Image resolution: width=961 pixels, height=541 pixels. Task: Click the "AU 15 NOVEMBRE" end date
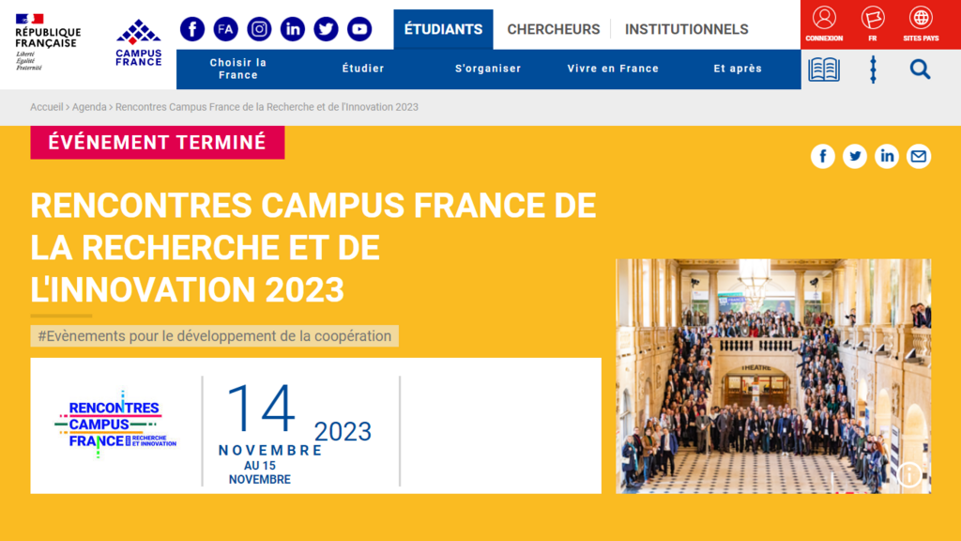(x=260, y=473)
